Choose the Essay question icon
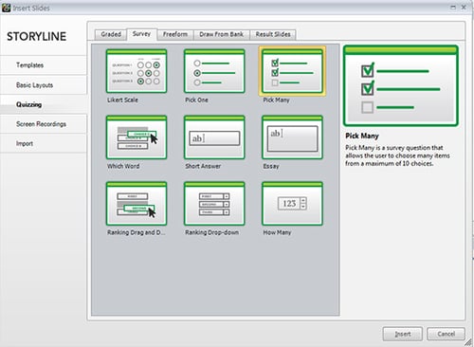 pyautogui.click(x=292, y=137)
